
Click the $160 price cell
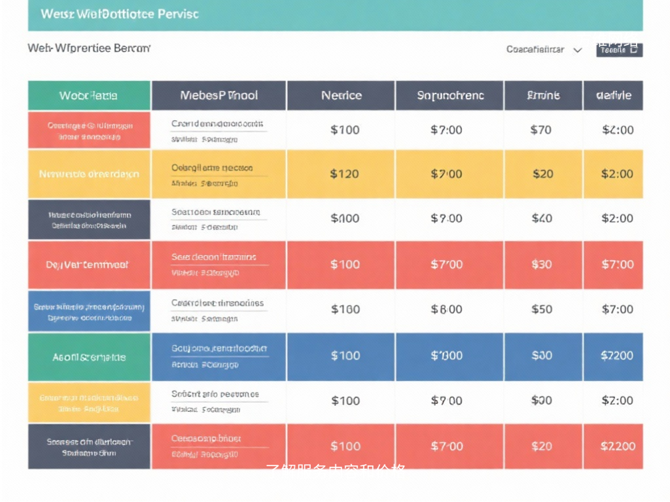345,309
